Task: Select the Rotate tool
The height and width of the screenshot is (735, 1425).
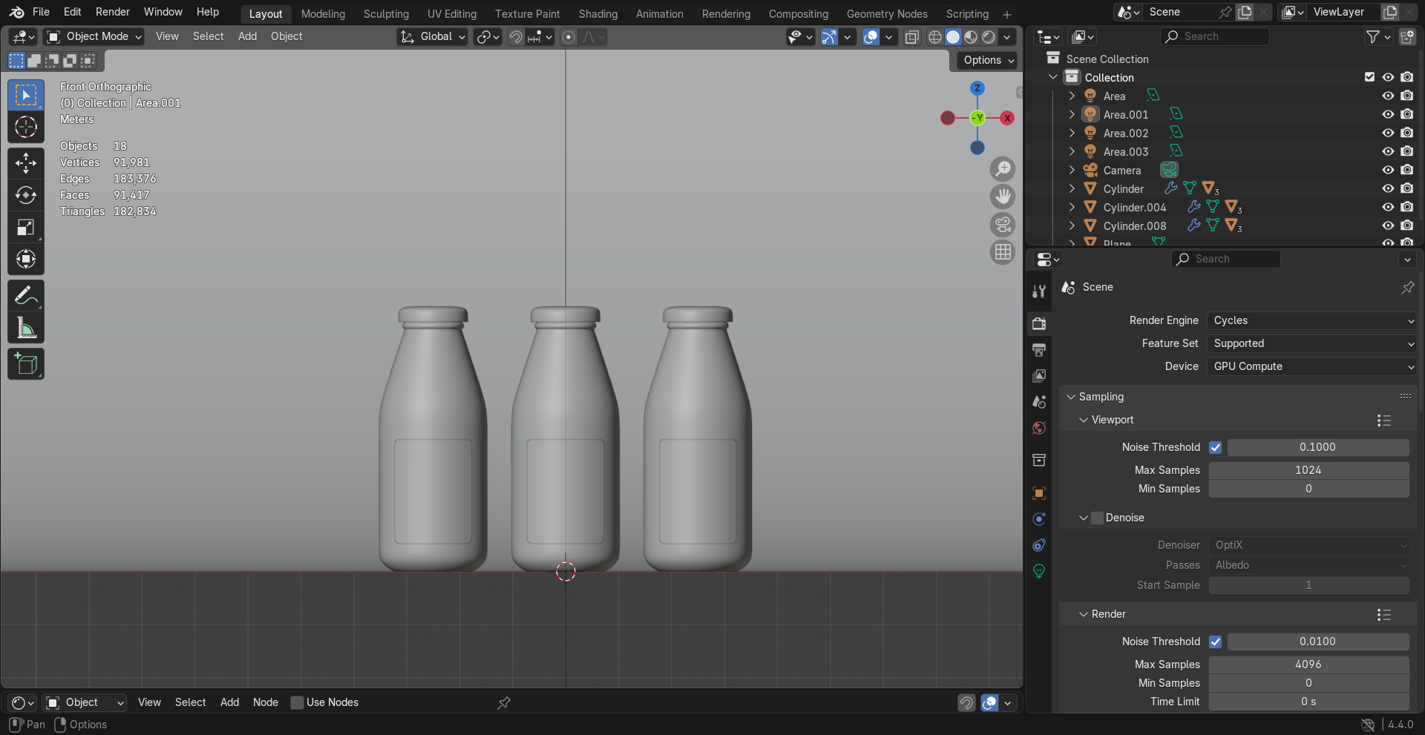Action: pyautogui.click(x=26, y=195)
